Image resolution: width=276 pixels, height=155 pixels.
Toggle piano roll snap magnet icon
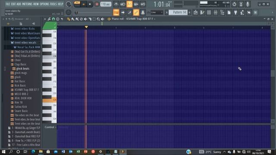pyautogui.click(x=53, y=19)
